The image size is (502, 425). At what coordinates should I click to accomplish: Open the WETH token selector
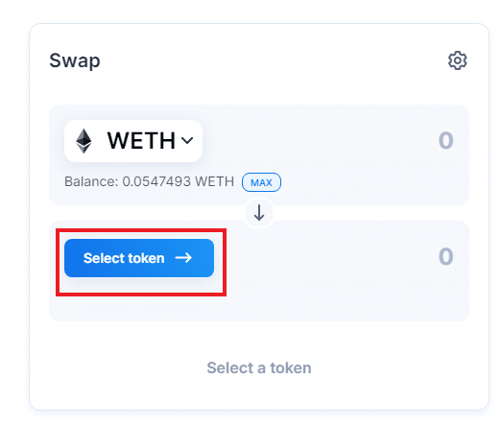tap(133, 141)
